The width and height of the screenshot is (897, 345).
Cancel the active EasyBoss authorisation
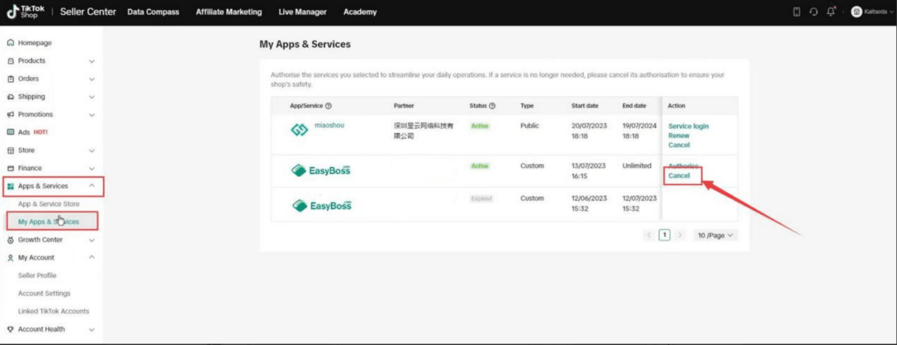point(679,175)
